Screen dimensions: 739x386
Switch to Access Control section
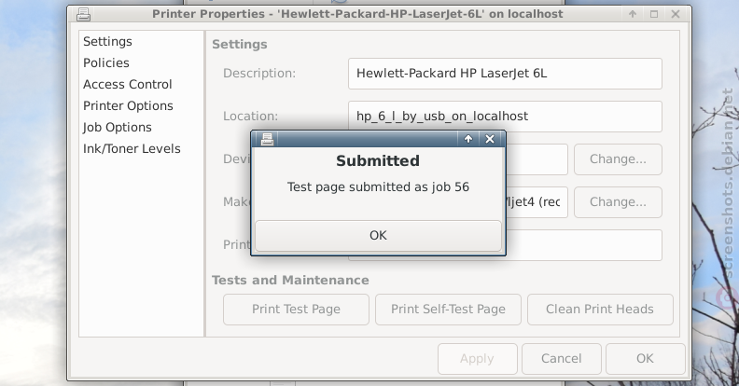127,85
